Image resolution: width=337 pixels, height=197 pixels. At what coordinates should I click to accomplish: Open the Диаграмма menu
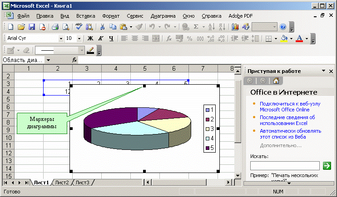pos(163,16)
